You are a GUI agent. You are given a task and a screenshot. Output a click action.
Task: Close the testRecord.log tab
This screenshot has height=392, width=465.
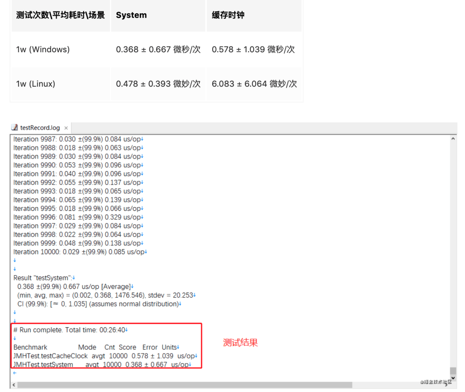[x=65, y=128]
